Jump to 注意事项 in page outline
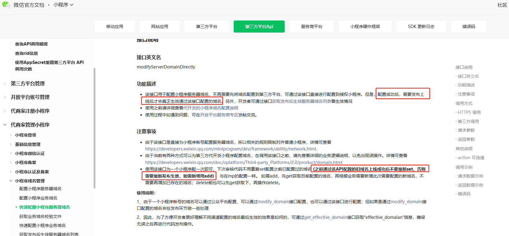This screenshot has width=509, height=236. click(466, 94)
